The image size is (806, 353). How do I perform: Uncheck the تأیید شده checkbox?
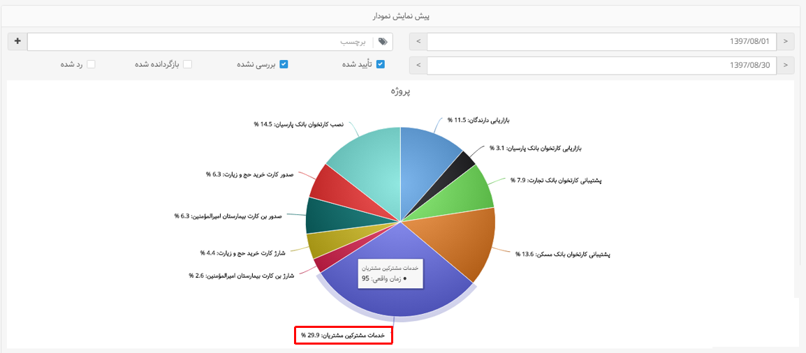pos(381,64)
